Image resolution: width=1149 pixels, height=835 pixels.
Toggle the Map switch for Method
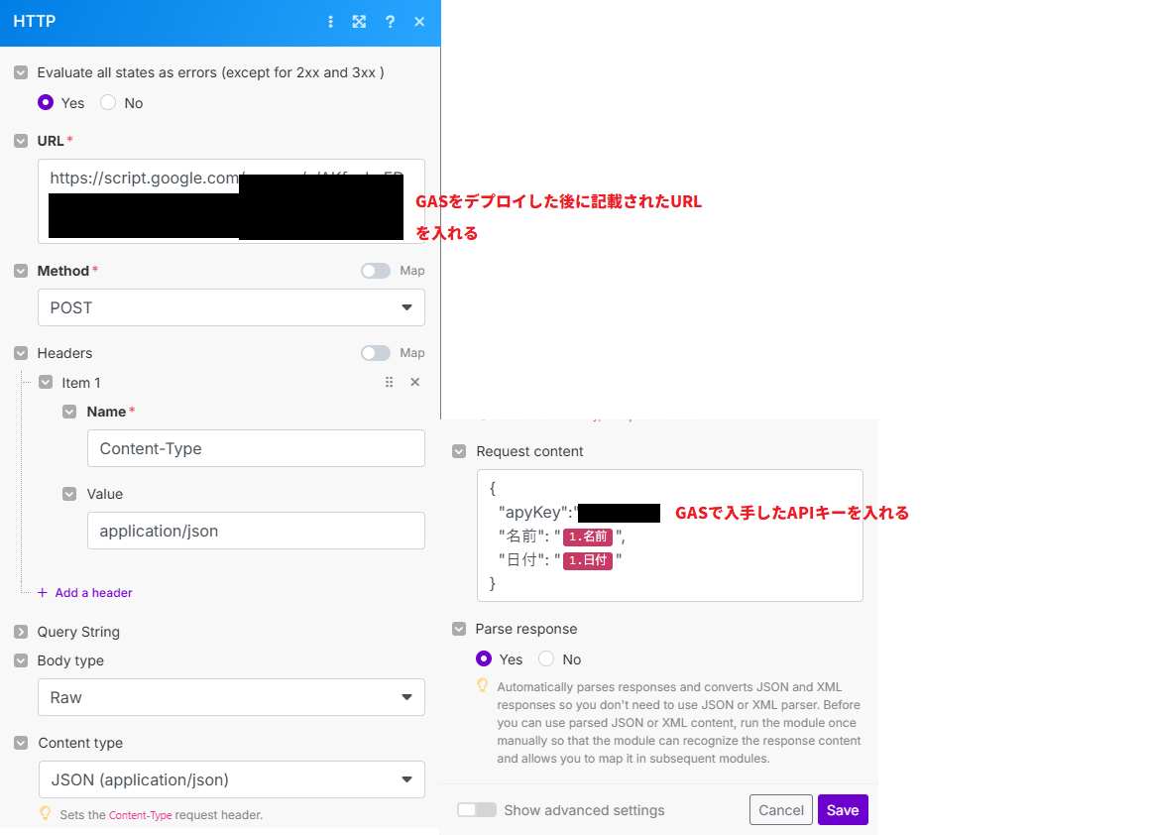click(x=375, y=271)
